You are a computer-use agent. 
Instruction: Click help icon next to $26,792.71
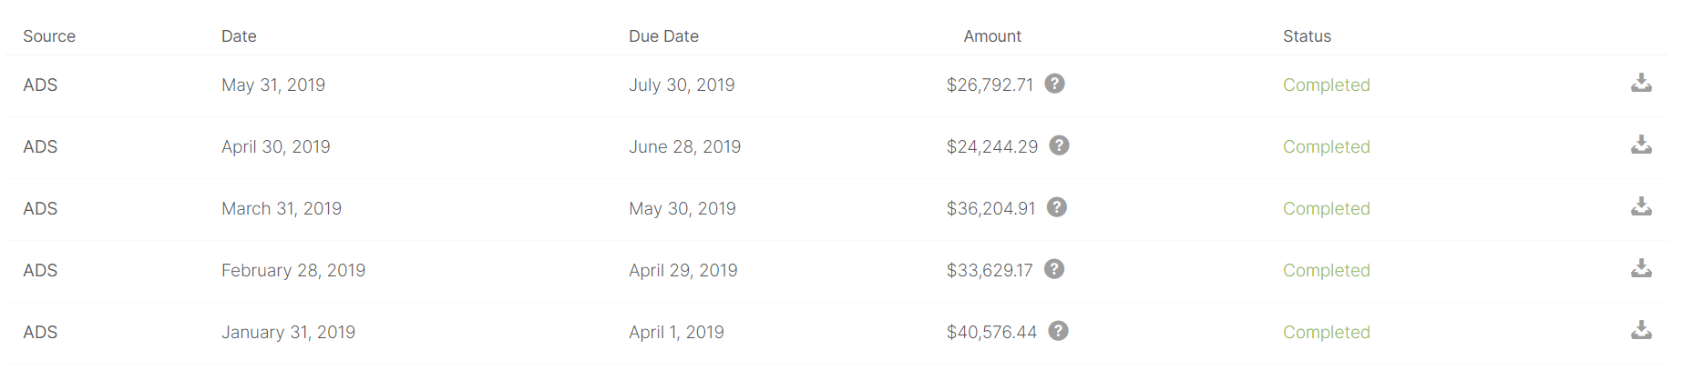(x=1054, y=84)
